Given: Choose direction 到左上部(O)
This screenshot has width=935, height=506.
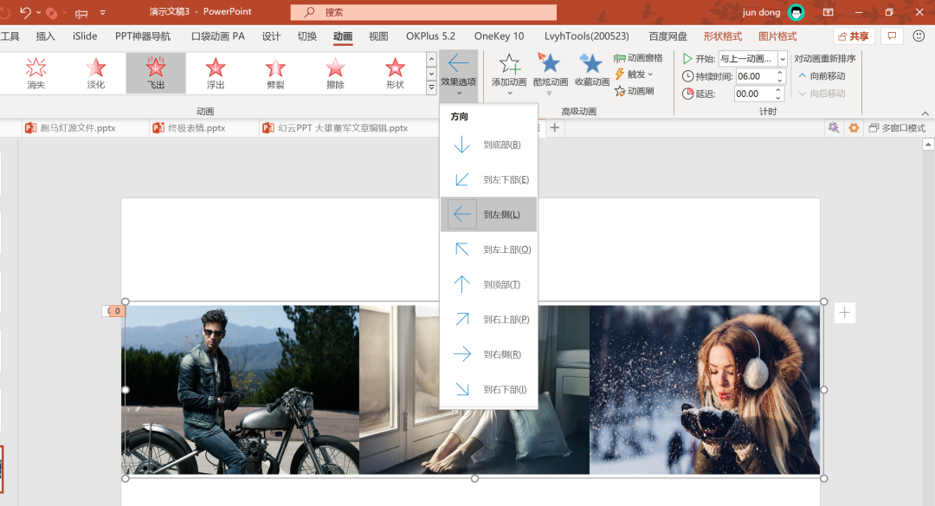Looking at the screenshot, I should pyautogui.click(x=488, y=250).
